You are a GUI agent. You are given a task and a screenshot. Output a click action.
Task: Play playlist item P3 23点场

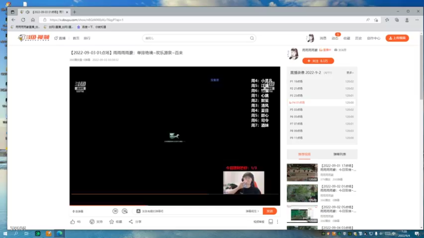[322, 95]
